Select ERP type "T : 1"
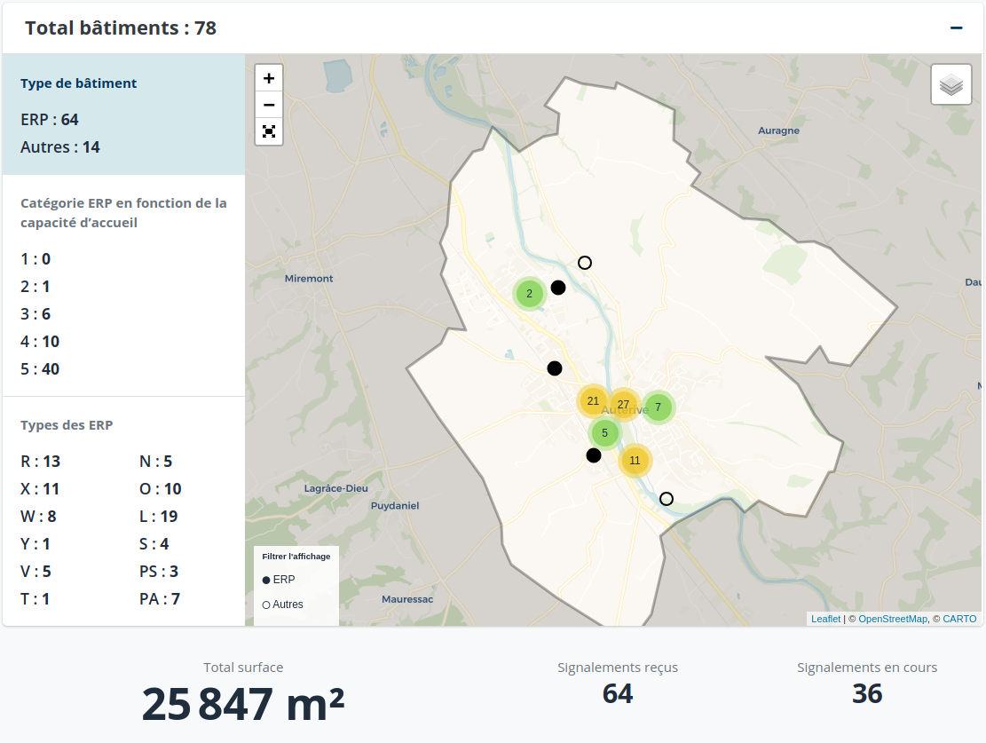 tap(35, 599)
